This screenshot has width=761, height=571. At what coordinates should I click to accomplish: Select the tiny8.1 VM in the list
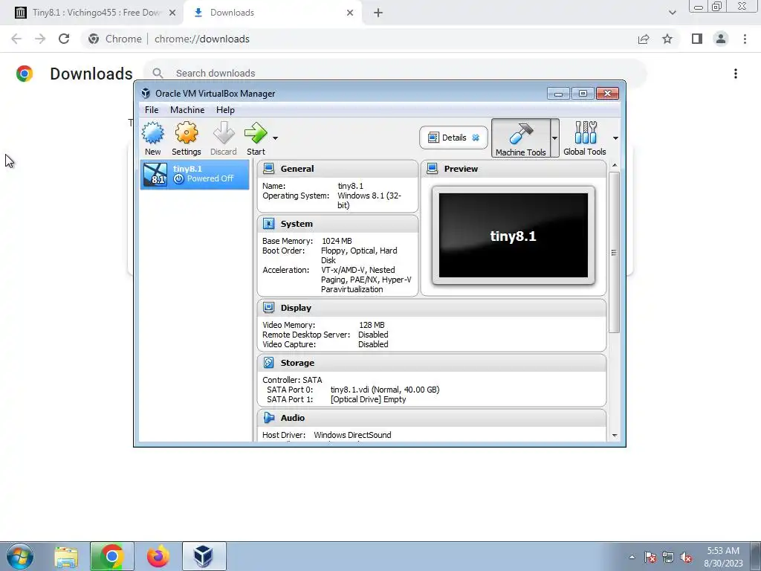pos(195,174)
